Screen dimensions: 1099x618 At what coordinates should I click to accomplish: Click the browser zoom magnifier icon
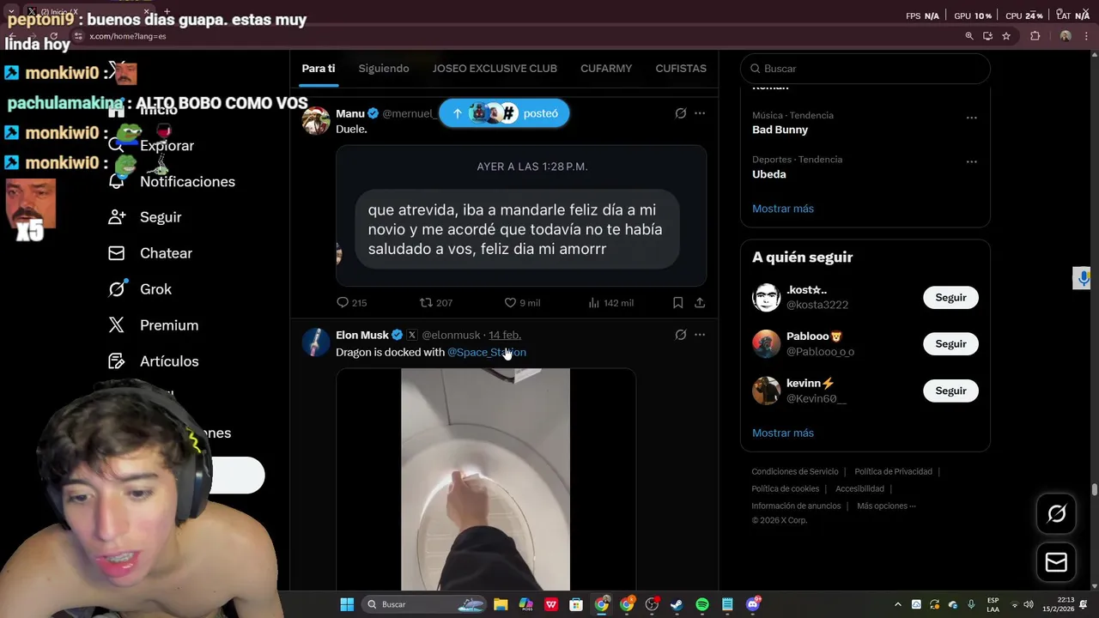click(x=969, y=36)
